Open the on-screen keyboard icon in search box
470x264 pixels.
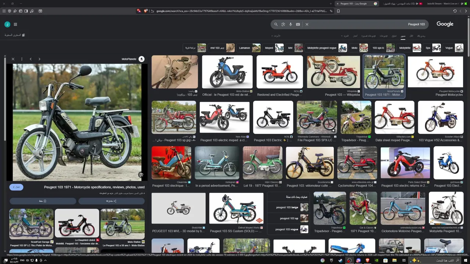pos(298,24)
